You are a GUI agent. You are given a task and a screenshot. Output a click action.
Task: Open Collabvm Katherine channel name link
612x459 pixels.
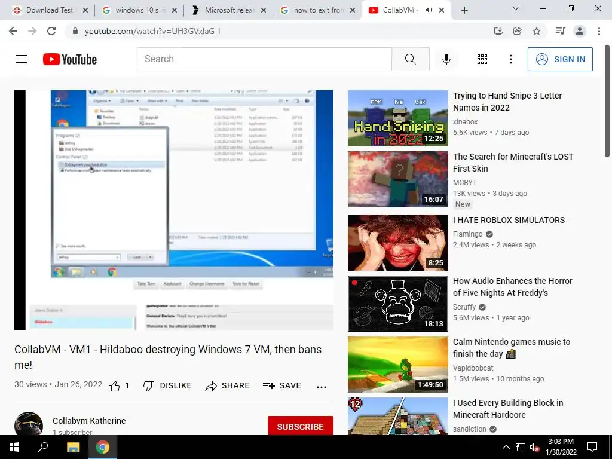click(89, 421)
